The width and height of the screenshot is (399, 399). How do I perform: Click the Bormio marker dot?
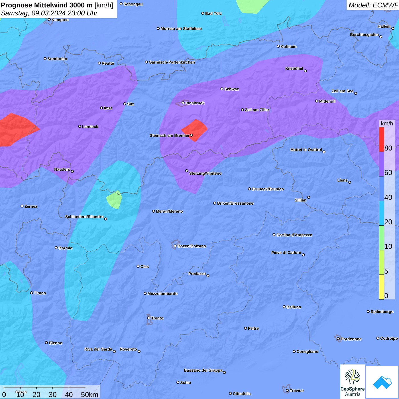[x=56, y=248]
